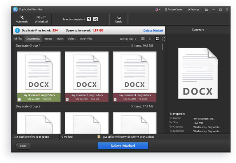Click the folder icon in status bar

click(x=99, y=137)
